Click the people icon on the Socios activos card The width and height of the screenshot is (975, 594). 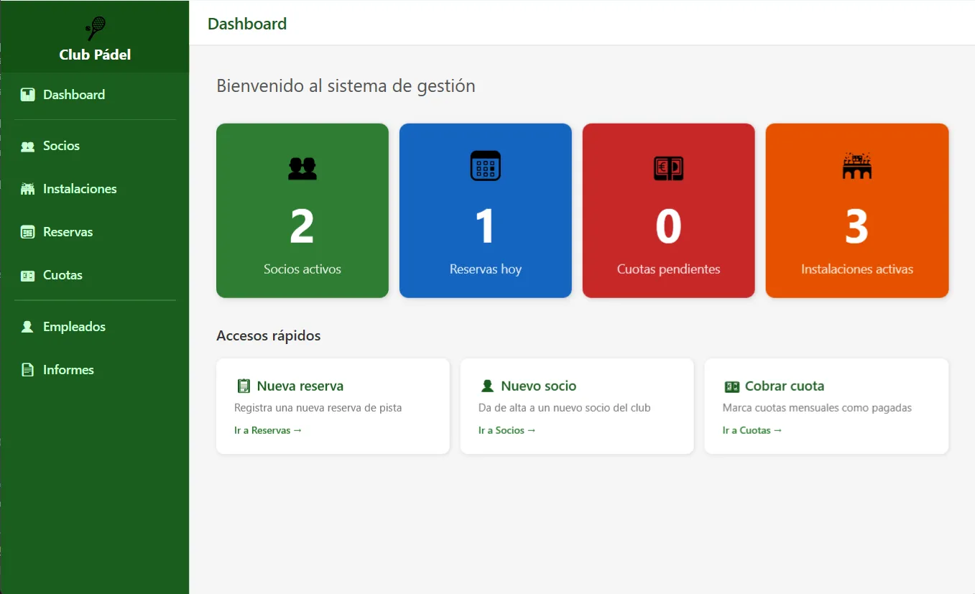coord(302,168)
